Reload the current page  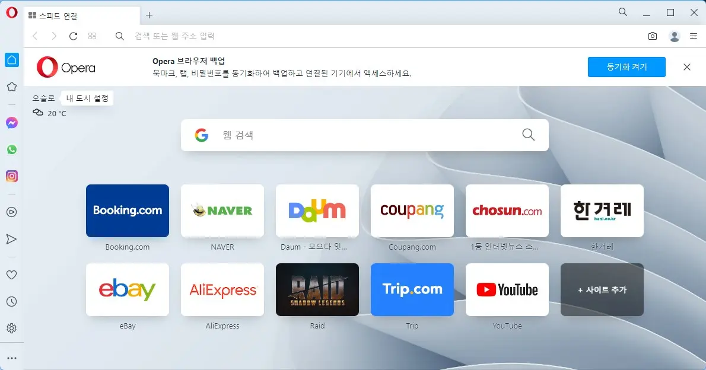click(74, 36)
